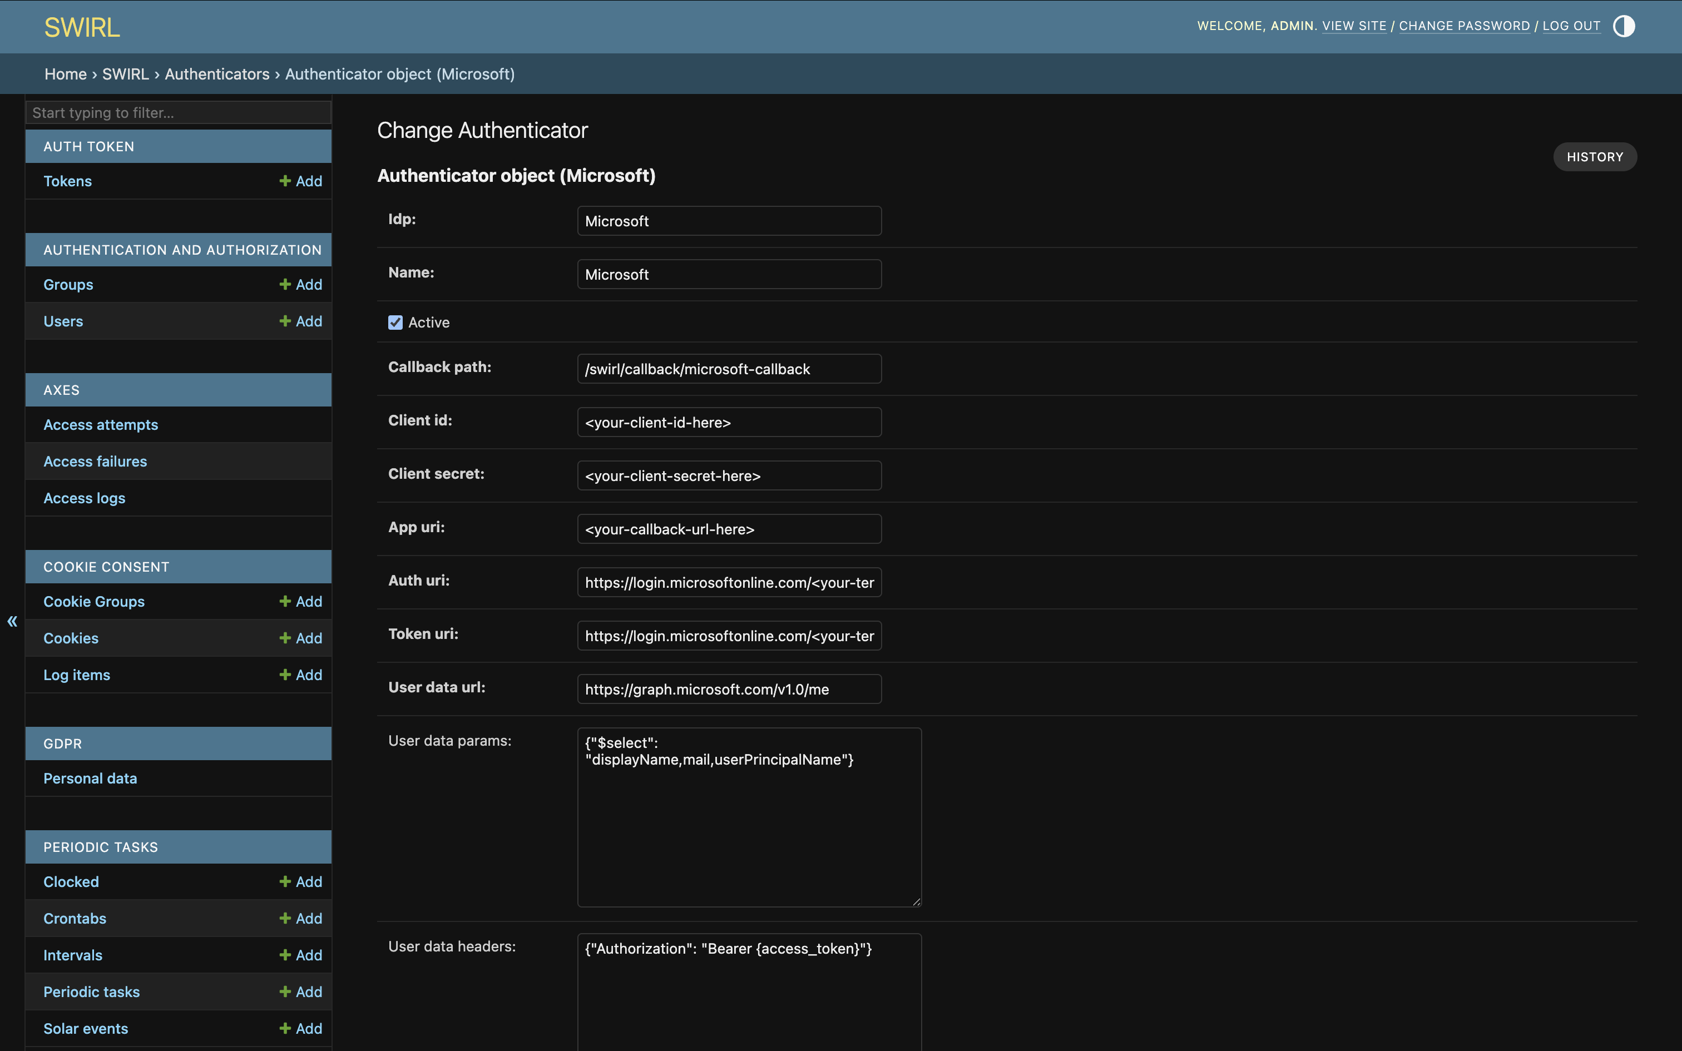The image size is (1682, 1051).
Task: Click the SWIRL logo in the header
Action: click(81, 27)
